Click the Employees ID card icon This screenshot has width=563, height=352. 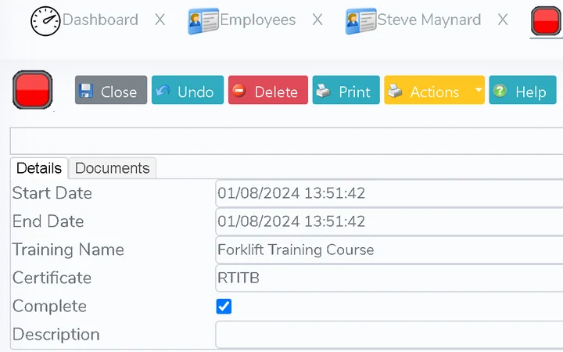tap(203, 21)
